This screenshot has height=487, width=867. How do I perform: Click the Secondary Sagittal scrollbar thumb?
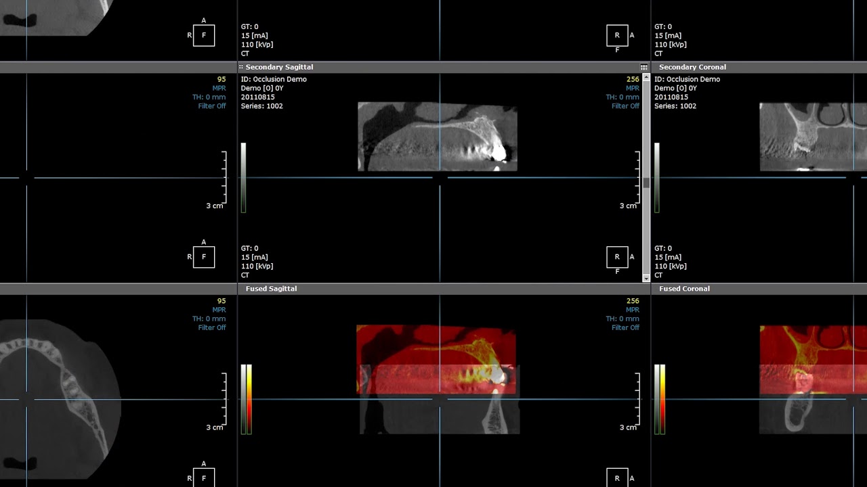[646, 183]
